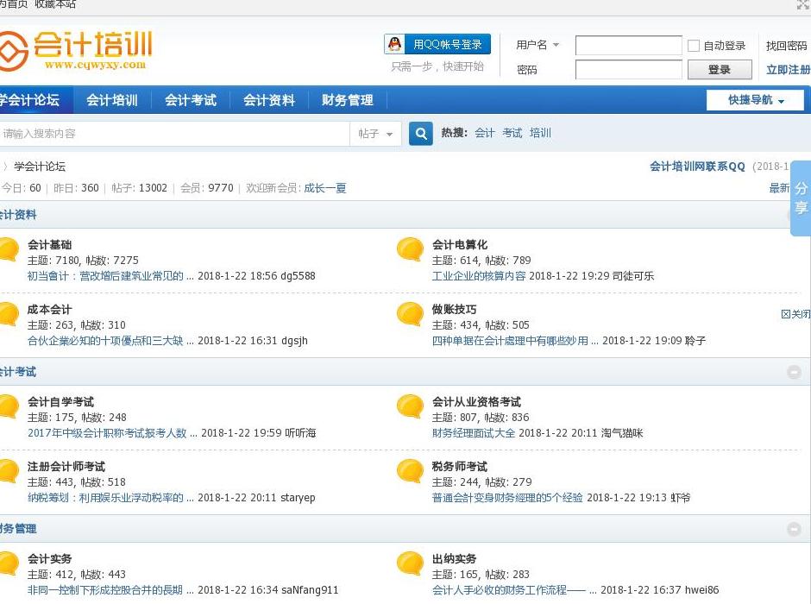Open the 帖子 search type dropdown
This screenshot has width=811, height=604.
tap(375, 134)
